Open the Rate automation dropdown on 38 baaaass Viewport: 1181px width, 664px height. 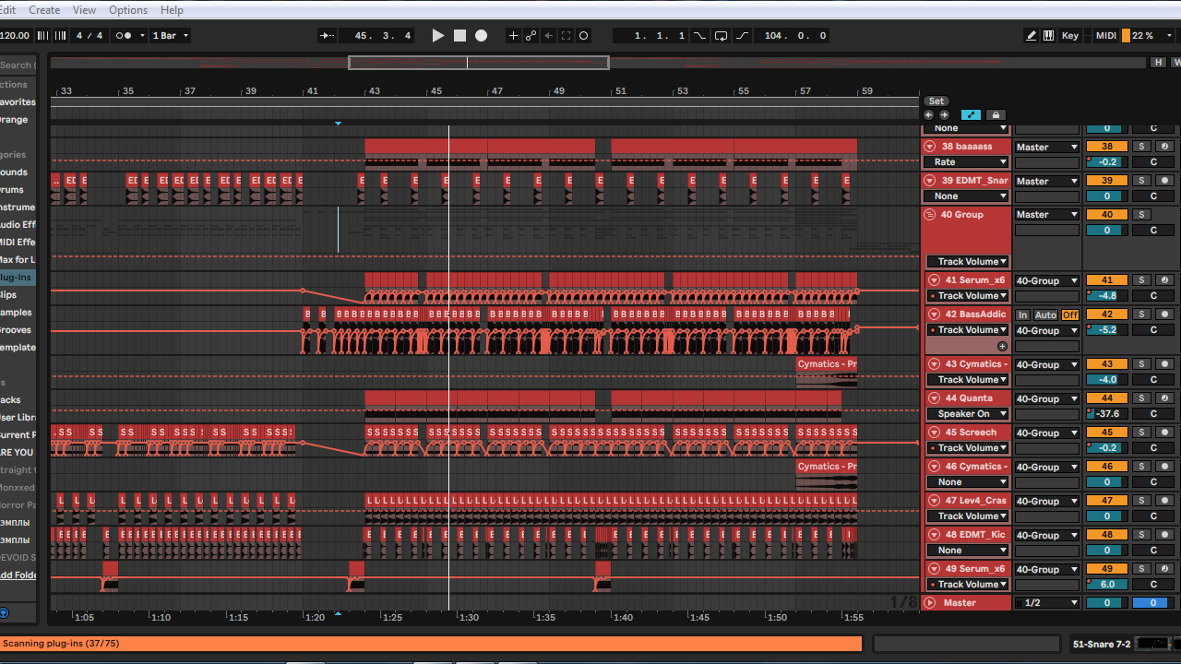coord(967,162)
